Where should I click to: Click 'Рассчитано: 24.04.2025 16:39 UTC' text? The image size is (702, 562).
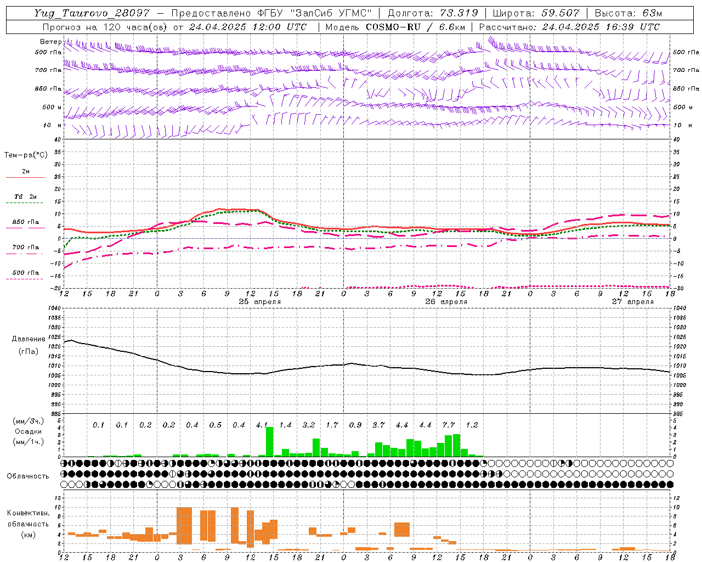point(569,26)
